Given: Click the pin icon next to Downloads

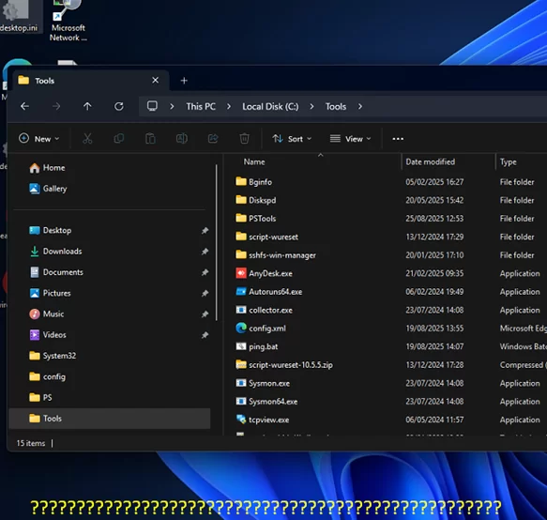Looking at the screenshot, I should (x=205, y=252).
